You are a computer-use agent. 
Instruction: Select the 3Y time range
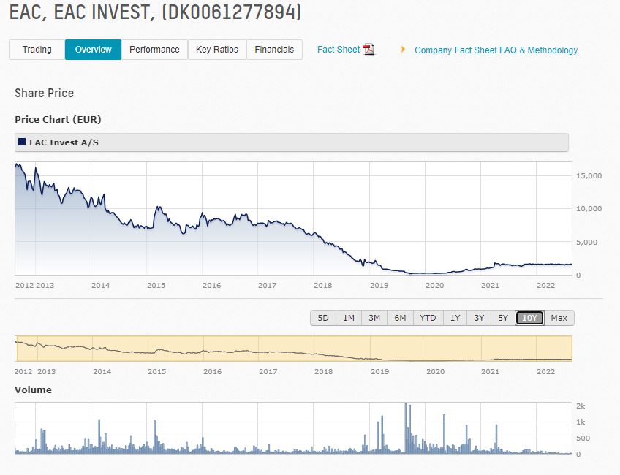coord(479,318)
